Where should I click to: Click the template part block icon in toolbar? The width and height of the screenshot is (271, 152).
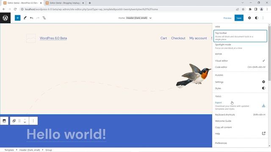4,121
